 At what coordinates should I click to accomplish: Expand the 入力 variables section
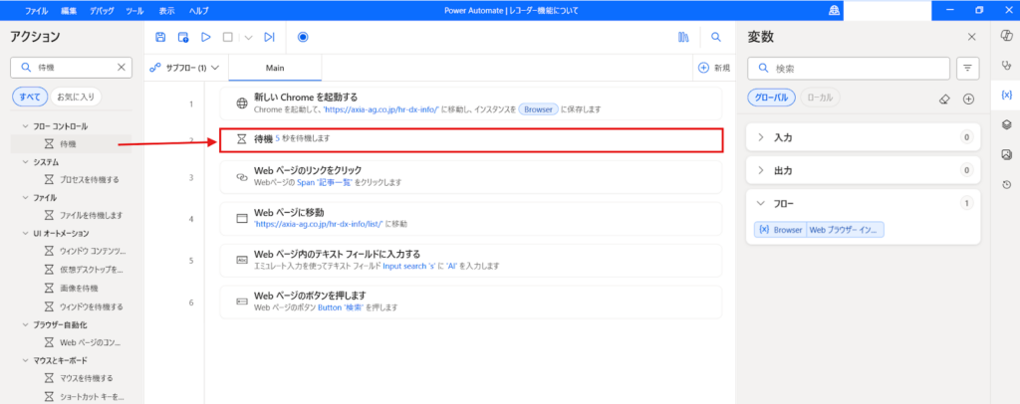(x=762, y=137)
